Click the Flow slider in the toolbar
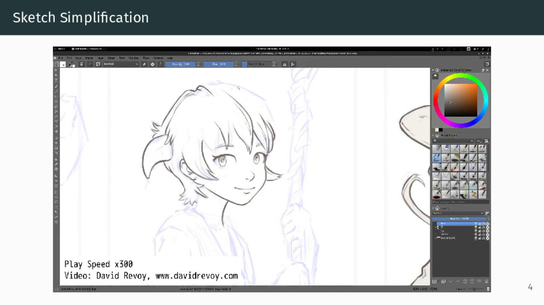 click(218, 64)
